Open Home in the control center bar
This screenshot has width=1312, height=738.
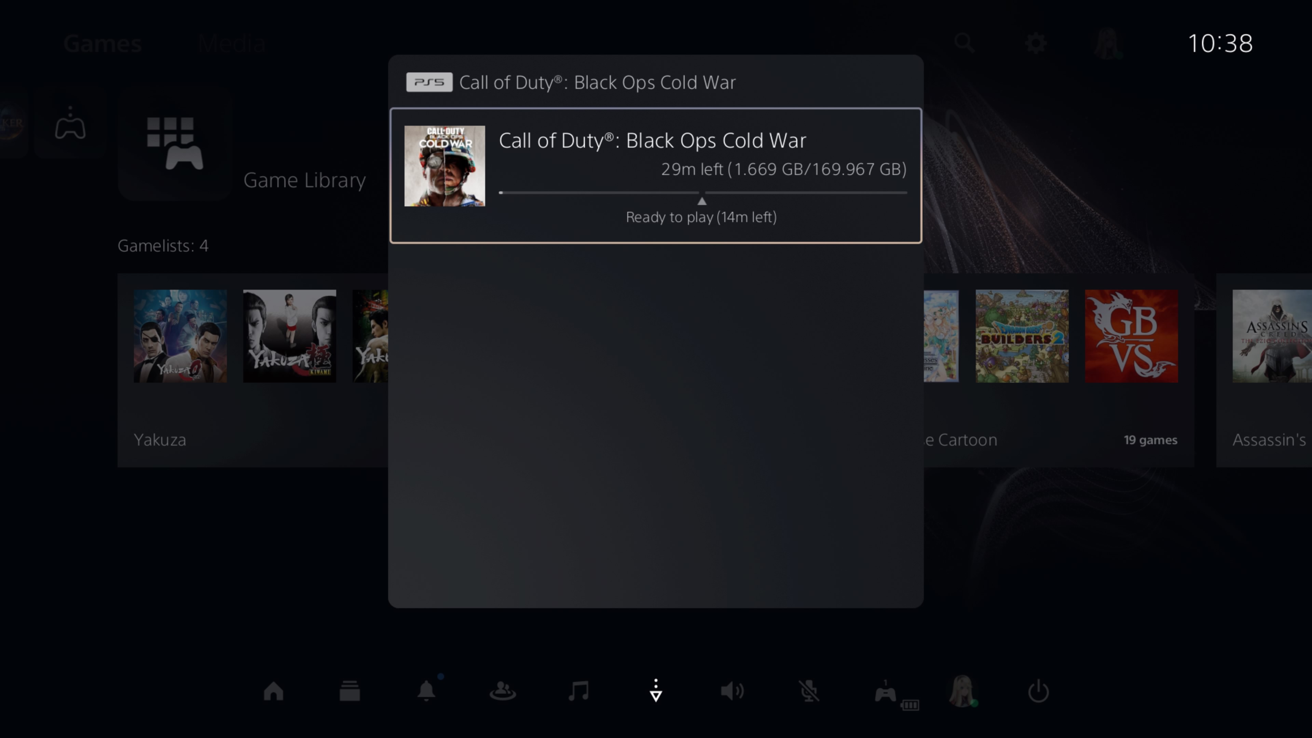pyautogui.click(x=273, y=691)
